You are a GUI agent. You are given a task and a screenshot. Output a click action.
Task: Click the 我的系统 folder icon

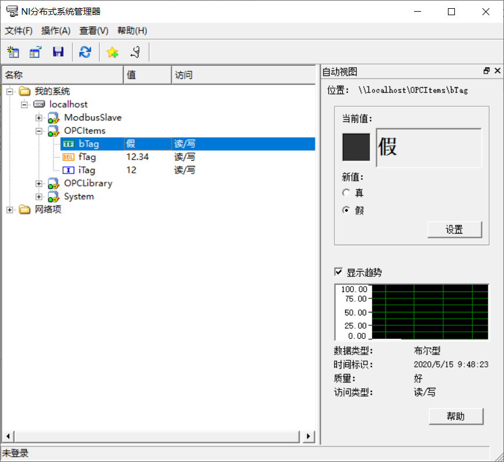[25, 91]
